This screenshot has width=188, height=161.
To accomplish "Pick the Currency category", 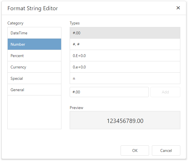I will (34, 67).
